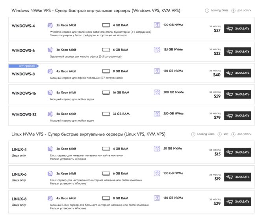The image size is (256, 215).
Task: Order the LINUX-6 plan
Action: [237, 177]
